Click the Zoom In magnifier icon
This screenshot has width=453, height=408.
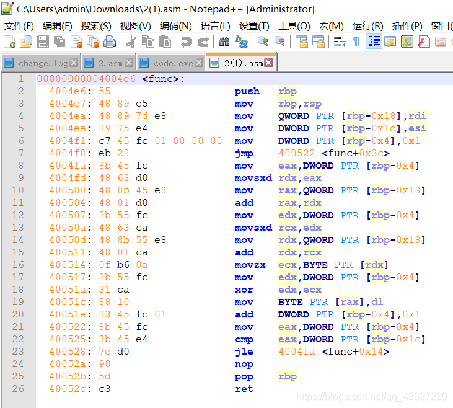263,42
